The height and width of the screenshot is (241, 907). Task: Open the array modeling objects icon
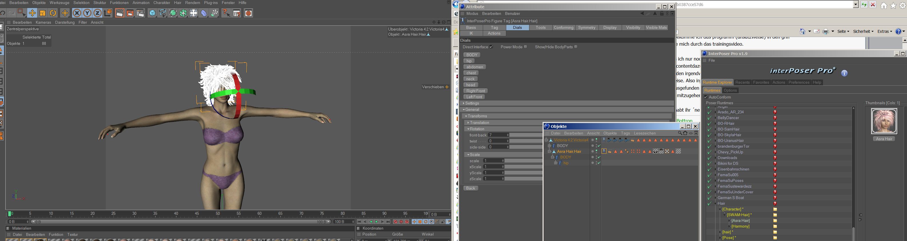pyautogui.click(x=184, y=13)
